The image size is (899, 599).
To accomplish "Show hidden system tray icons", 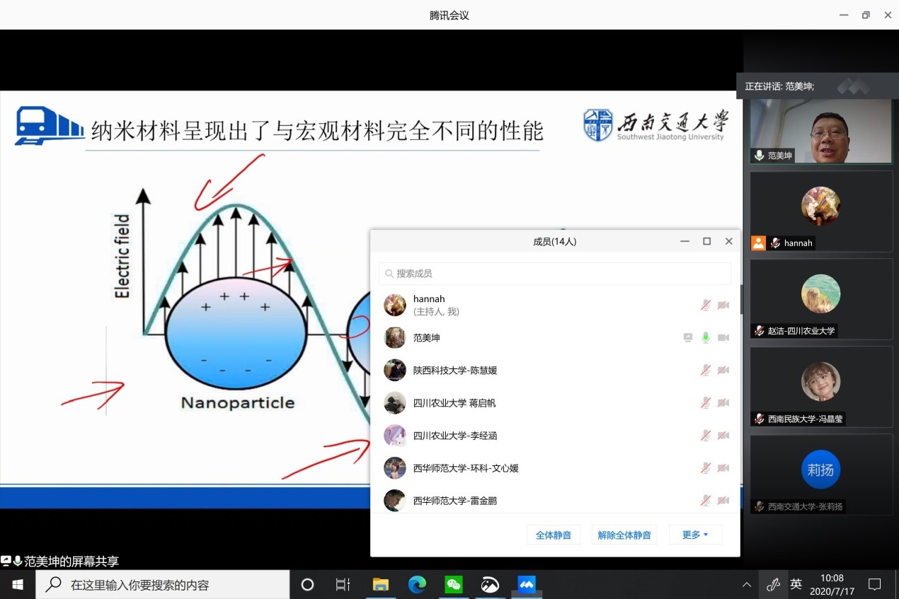I will pyautogui.click(x=746, y=585).
